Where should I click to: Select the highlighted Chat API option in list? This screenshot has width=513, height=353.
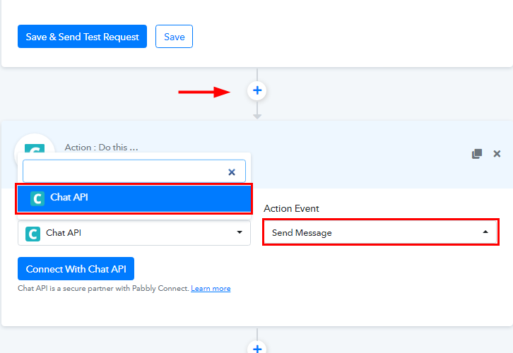point(134,198)
